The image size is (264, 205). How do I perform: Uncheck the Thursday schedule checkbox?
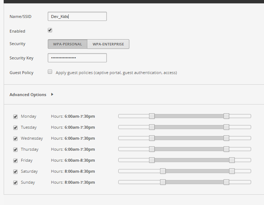(15, 150)
